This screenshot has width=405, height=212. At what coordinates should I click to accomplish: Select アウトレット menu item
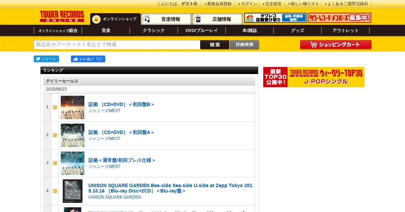pos(346,31)
